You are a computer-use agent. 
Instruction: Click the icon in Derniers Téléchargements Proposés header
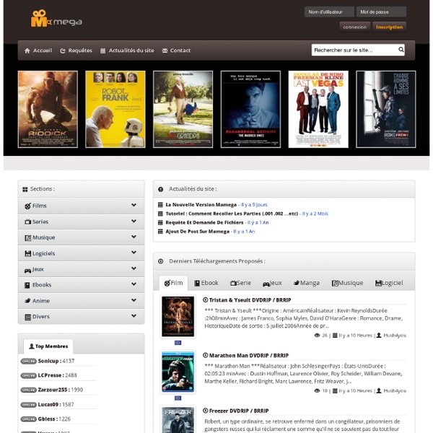(161, 261)
